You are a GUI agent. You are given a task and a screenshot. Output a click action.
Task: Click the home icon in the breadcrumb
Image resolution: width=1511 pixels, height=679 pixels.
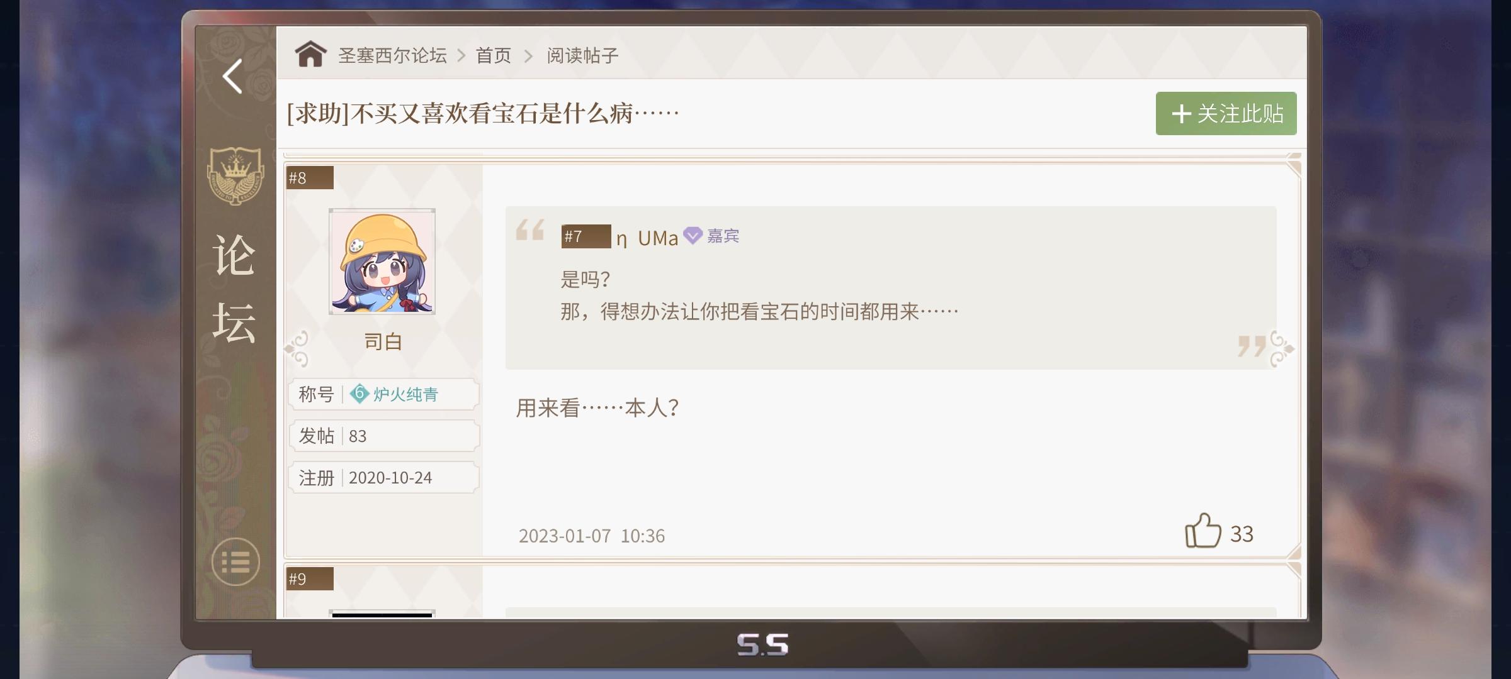(x=310, y=55)
